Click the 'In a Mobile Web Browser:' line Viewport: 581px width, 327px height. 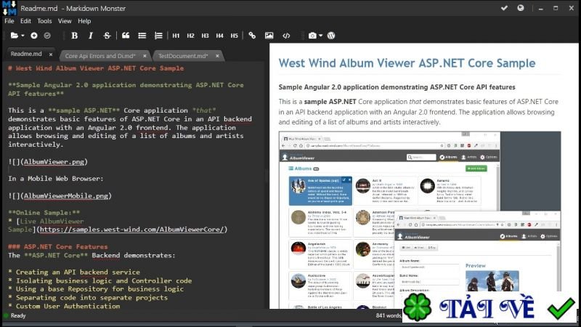click(56, 178)
